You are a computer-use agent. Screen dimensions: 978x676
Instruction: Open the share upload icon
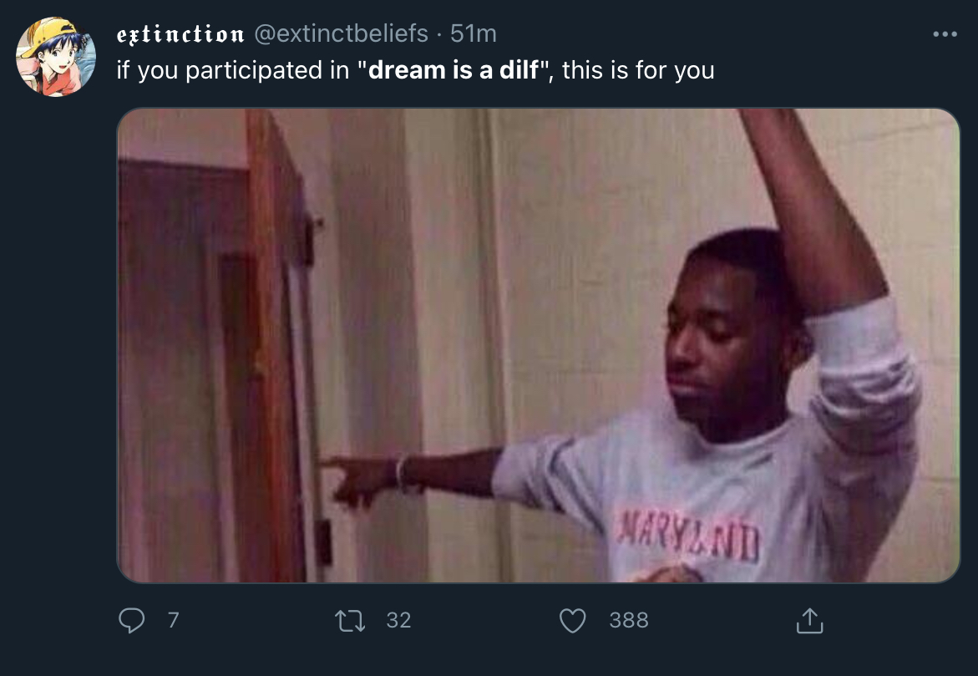(809, 621)
